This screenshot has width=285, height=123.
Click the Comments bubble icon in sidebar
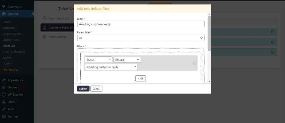(x=4, y=7)
